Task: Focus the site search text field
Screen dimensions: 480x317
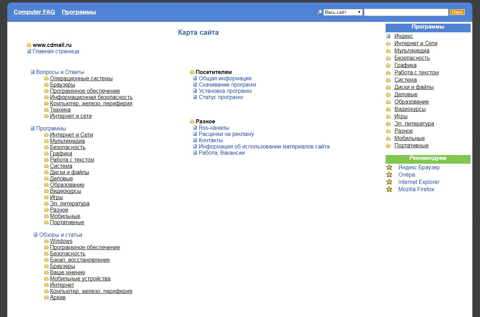Action: [x=406, y=12]
